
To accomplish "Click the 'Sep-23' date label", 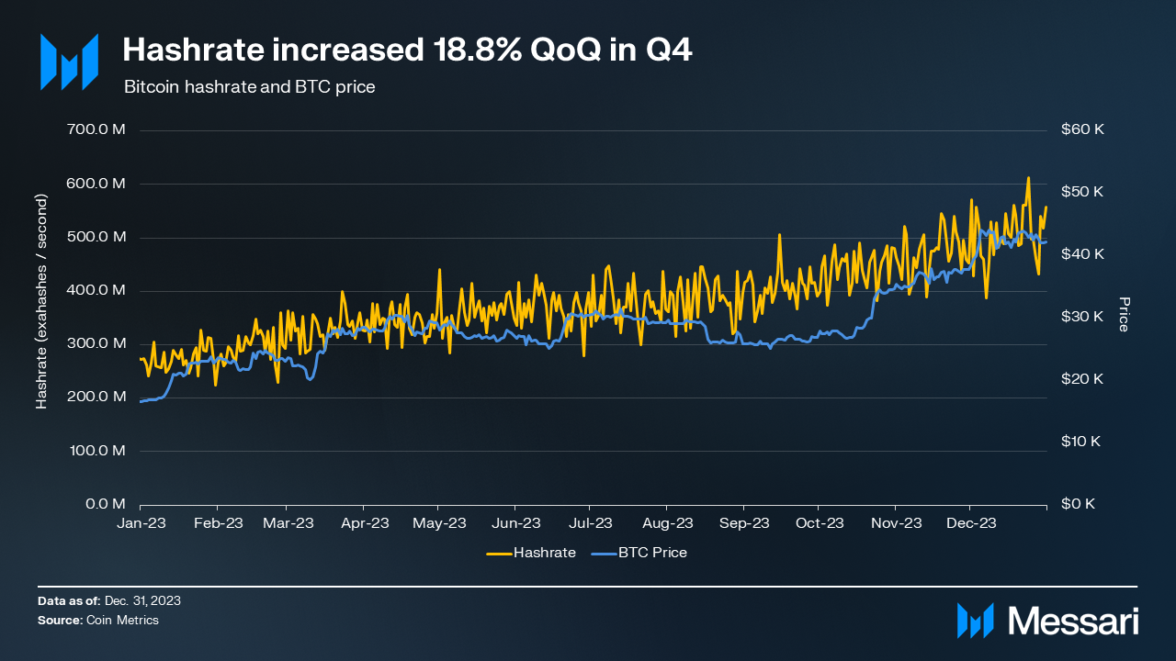I will 744,523.
